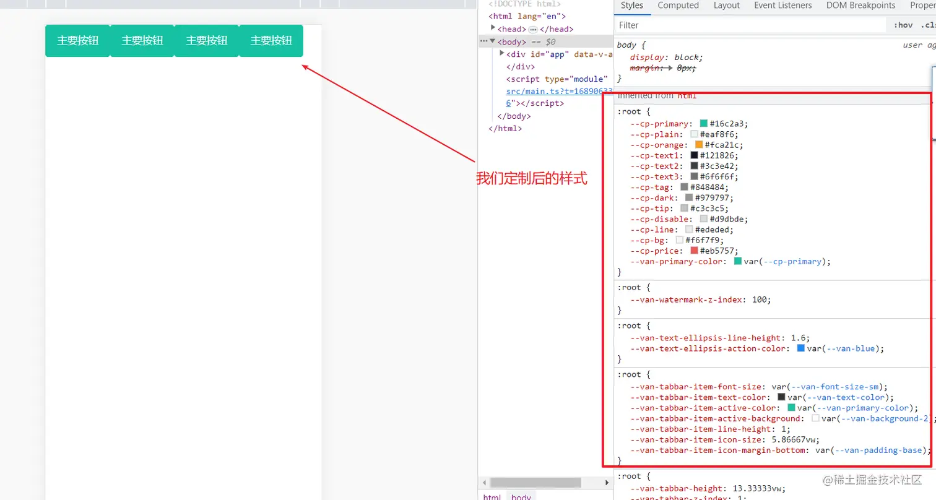Expand the head element node
Image resolution: width=936 pixels, height=500 pixels.
pyautogui.click(x=493, y=28)
